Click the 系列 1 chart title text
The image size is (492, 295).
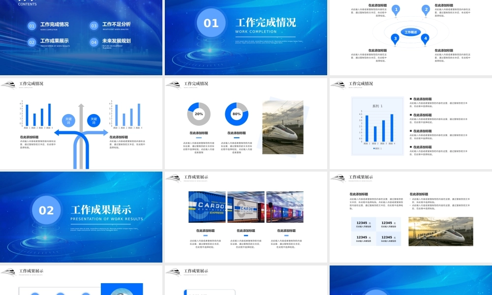pos(377,106)
